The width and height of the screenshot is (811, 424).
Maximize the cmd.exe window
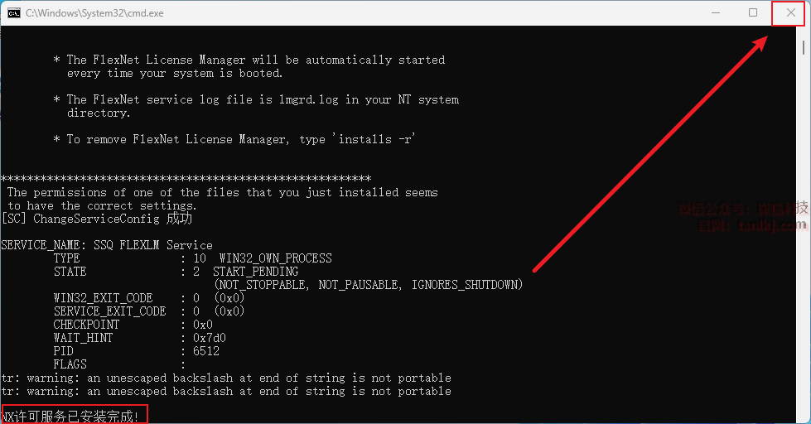[752, 12]
